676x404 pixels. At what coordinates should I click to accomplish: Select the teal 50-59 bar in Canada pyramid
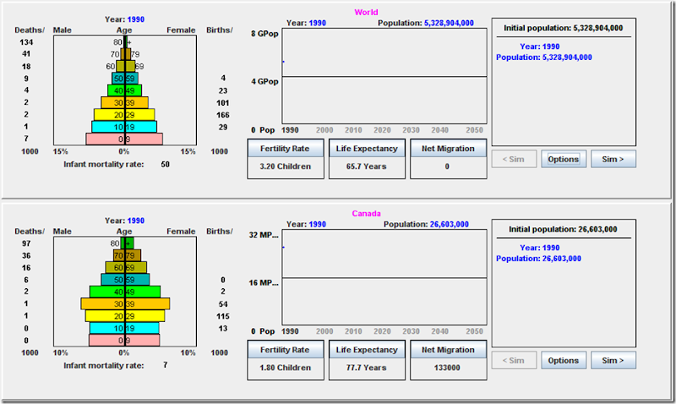[125, 280]
